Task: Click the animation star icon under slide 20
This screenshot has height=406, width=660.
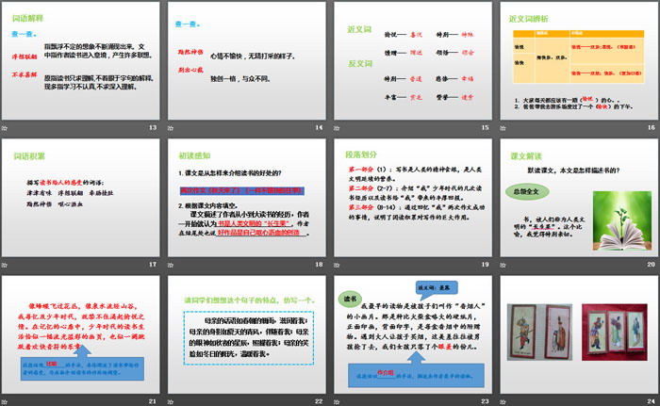Action: [503, 265]
